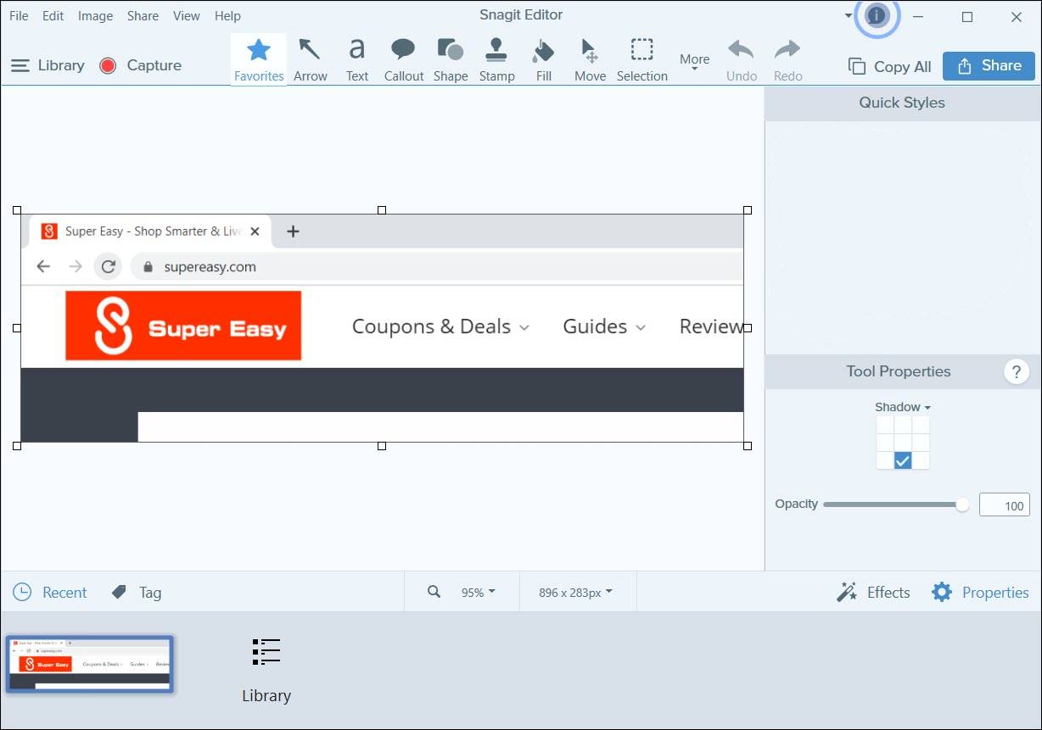1042x730 pixels.
Task: Open the Effects panel
Action: (x=873, y=592)
